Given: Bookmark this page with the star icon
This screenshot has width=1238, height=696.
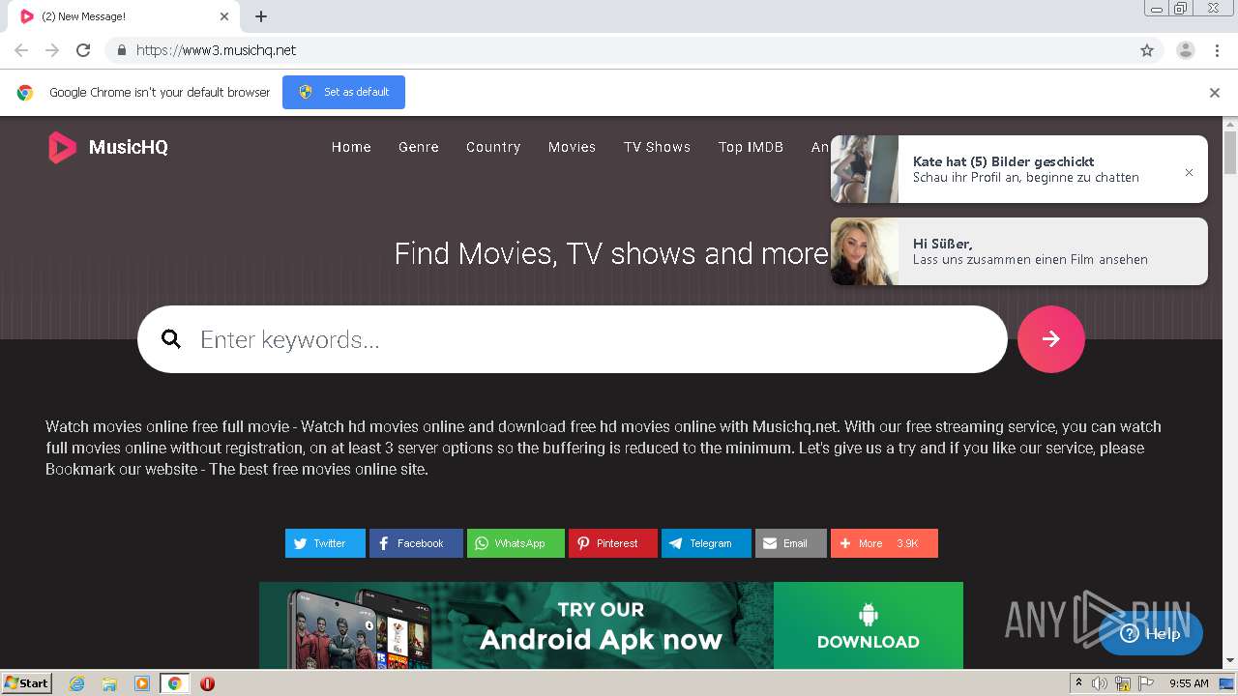Looking at the screenshot, I should click(1147, 50).
